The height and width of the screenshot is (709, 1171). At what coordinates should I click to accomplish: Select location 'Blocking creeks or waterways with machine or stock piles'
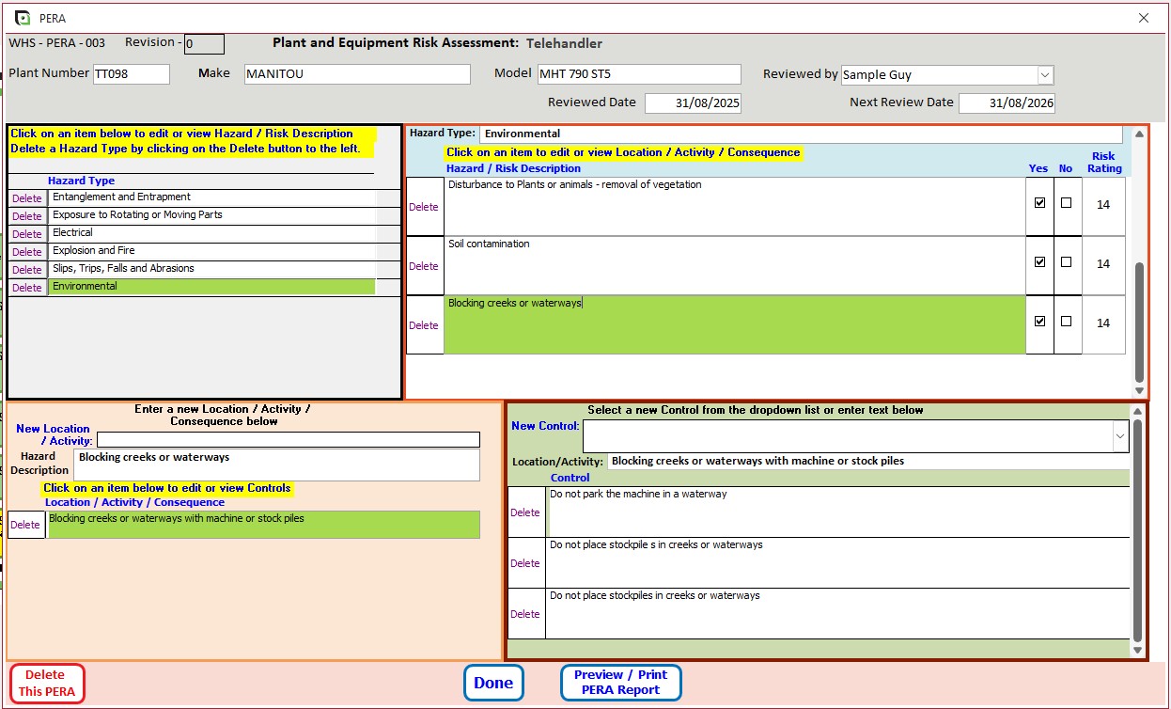pos(263,525)
